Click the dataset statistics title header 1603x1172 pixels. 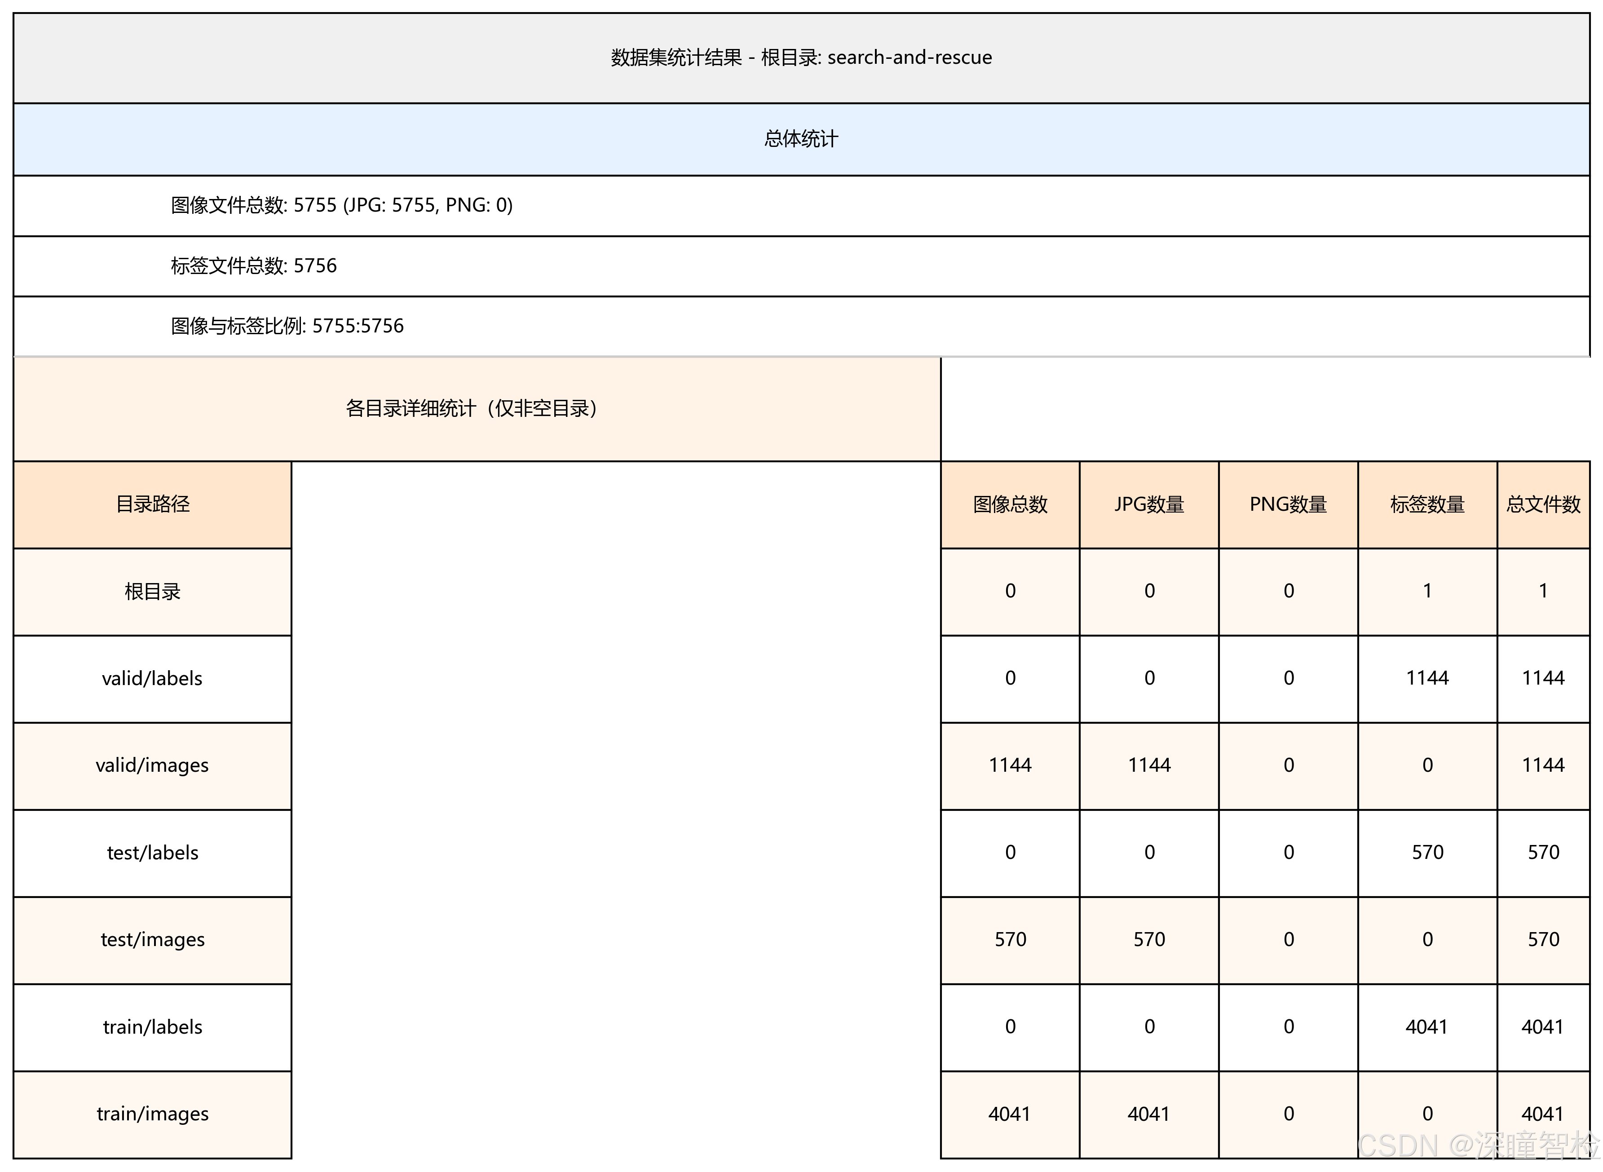(x=801, y=57)
